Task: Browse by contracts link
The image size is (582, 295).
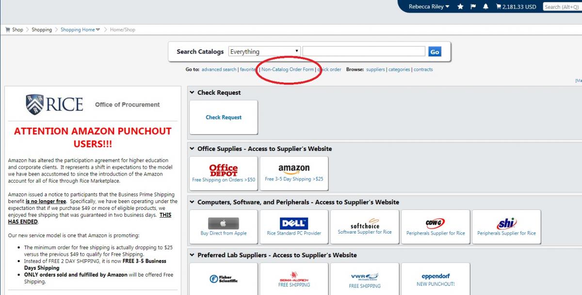Action: [x=423, y=69]
